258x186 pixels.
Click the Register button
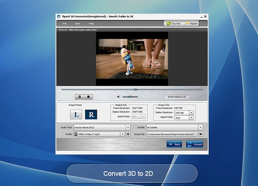point(191,24)
